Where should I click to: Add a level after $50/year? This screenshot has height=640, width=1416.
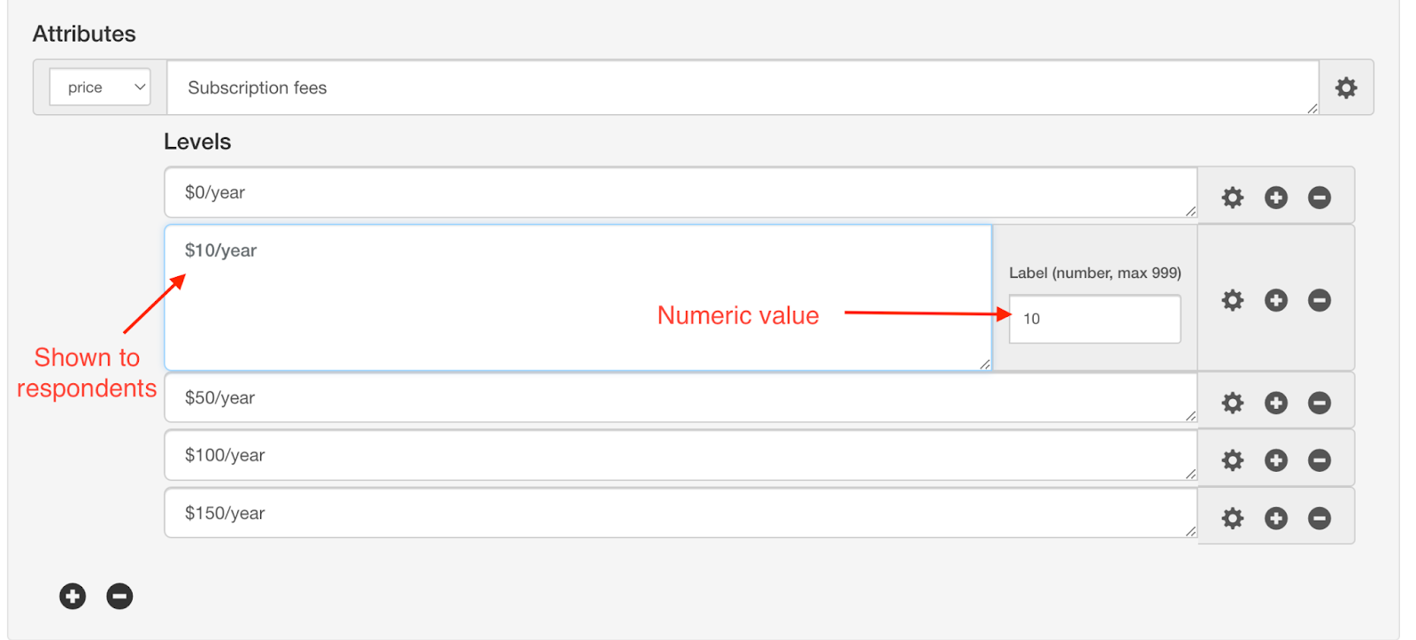pos(1276,403)
